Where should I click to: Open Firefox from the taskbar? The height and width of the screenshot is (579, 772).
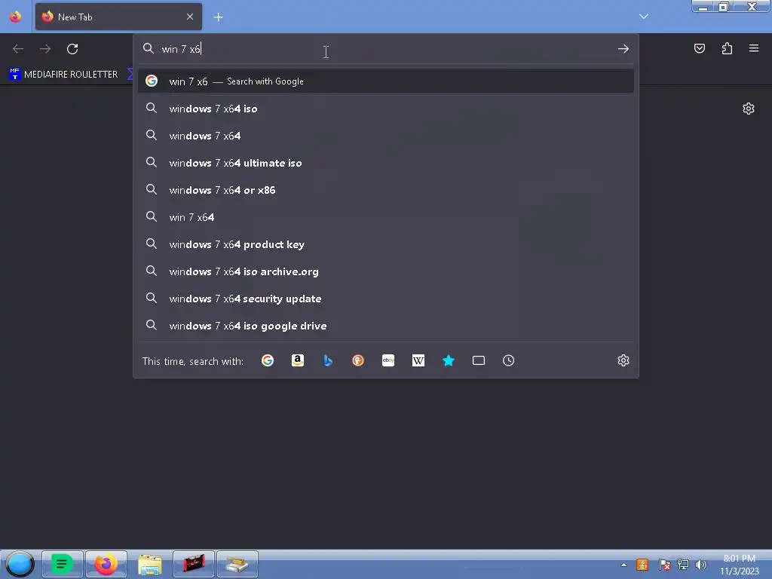click(x=106, y=564)
